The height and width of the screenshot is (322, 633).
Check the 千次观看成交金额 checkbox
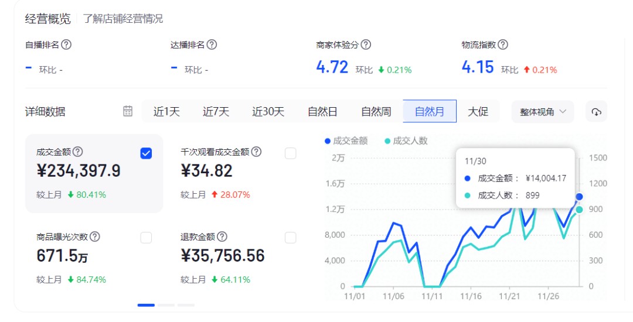(290, 153)
